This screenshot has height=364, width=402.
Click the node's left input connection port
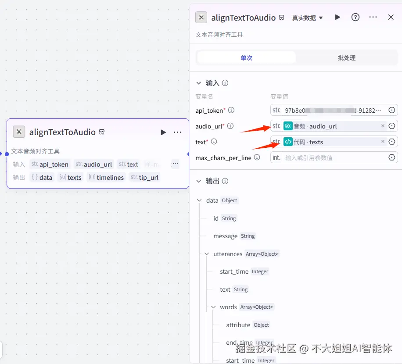point(7,154)
